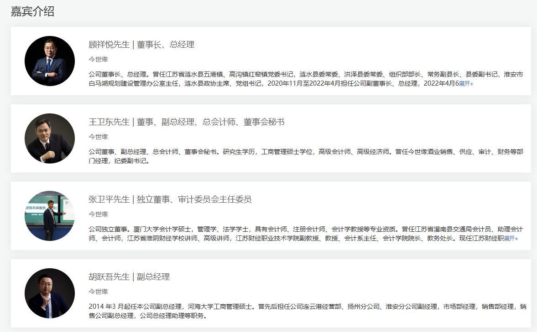This screenshot has width=537, height=332.
Task: Click 张卫平's bio text starting 公司独立董事
Action: pyautogui.click(x=306, y=234)
